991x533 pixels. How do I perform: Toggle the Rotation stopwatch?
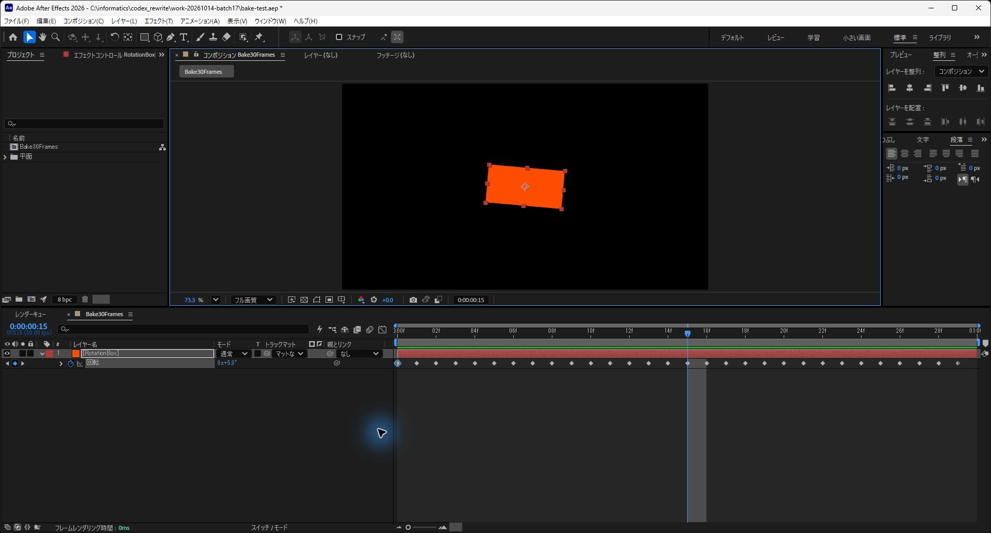tap(71, 363)
